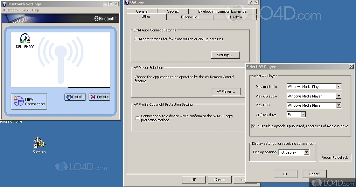The image size is (356, 187).
Task: Click the help question mark in Options
Action: point(250,2)
